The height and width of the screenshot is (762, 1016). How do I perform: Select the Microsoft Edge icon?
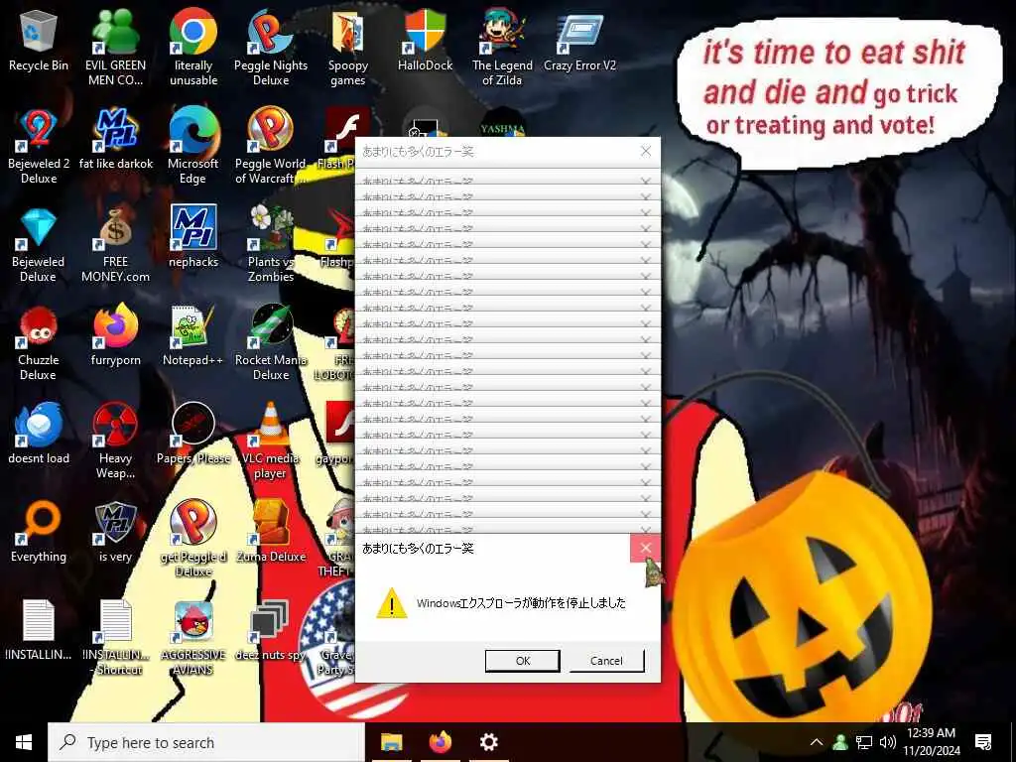[x=193, y=147]
